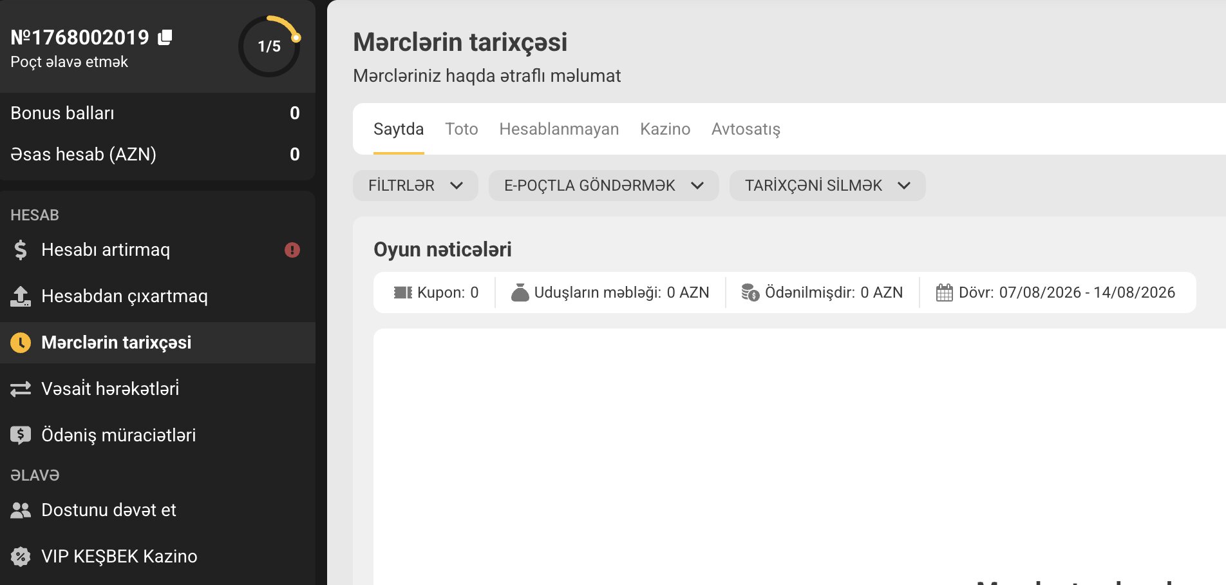Screen dimensions: 1226x585
Task: Click the payment request icon for Ödəniş müraciətləri
Action: pyautogui.click(x=21, y=436)
